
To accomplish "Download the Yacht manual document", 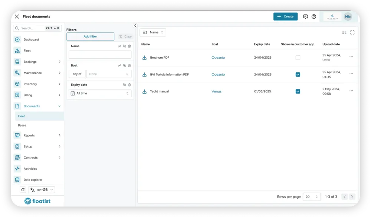I will pos(144,91).
